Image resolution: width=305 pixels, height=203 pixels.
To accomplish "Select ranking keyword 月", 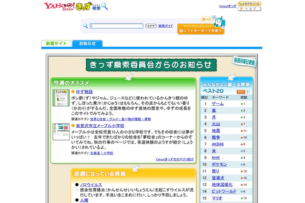I will [214, 117].
